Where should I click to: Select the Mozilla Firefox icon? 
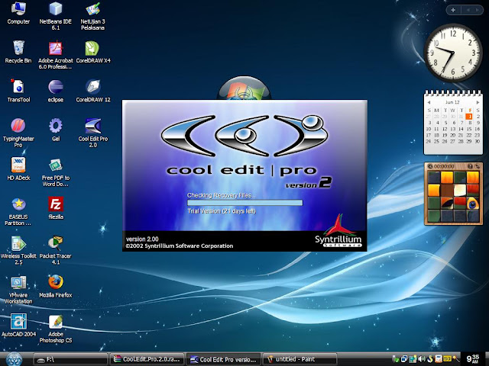pyautogui.click(x=56, y=286)
